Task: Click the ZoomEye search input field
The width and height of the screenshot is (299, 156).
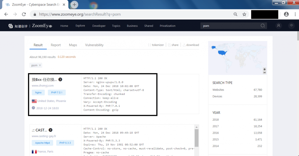Action: (x=230, y=26)
